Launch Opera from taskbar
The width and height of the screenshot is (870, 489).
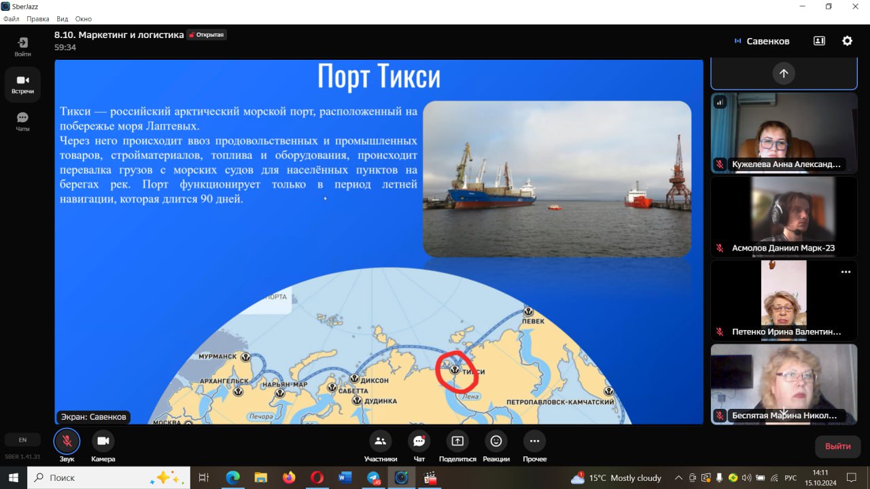tap(317, 477)
